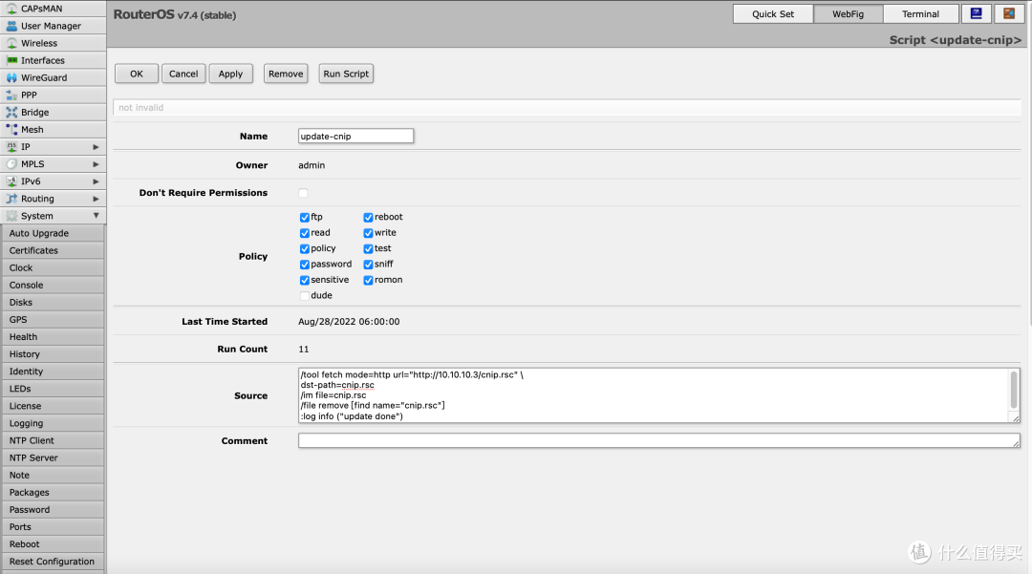Uncheck the reboot policy checkbox

click(x=368, y=217)
